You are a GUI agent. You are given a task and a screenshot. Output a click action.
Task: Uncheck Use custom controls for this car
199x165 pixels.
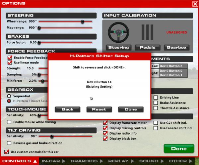pyautogui.click(x=6, y=152)
